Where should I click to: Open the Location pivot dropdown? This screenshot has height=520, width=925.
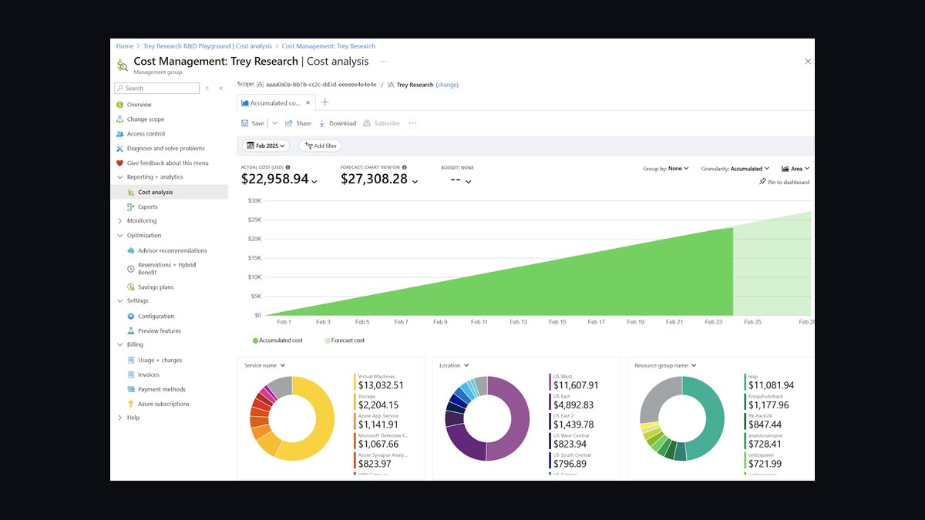[x=455, y=366]
